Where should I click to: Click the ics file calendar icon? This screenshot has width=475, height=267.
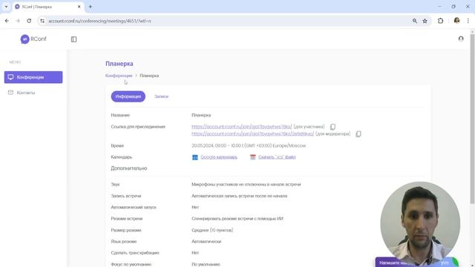coord(252,157)
